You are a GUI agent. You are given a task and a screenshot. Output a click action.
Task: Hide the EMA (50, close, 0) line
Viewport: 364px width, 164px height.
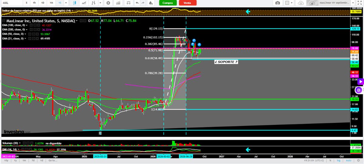30,34
